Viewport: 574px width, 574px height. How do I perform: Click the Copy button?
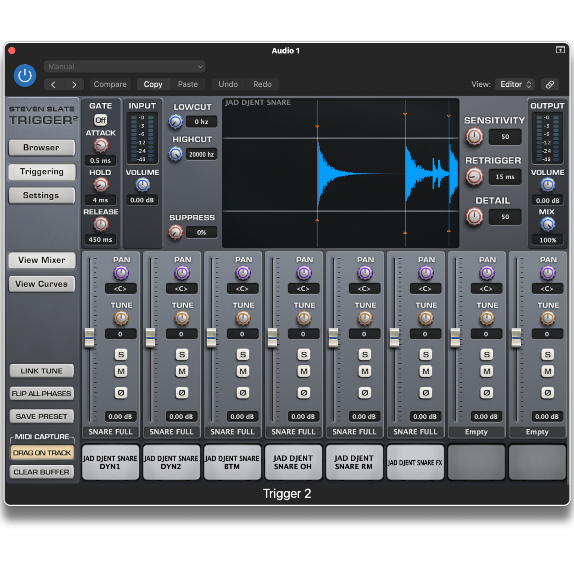(153, 84)
